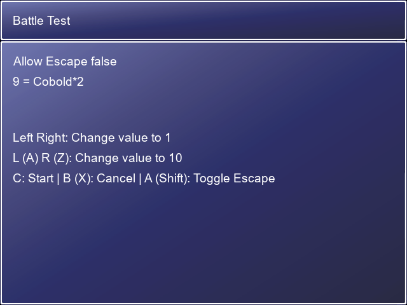Select the Allow Escape label
This screenshot has height=305, width=407.
(x=49, y=62)
